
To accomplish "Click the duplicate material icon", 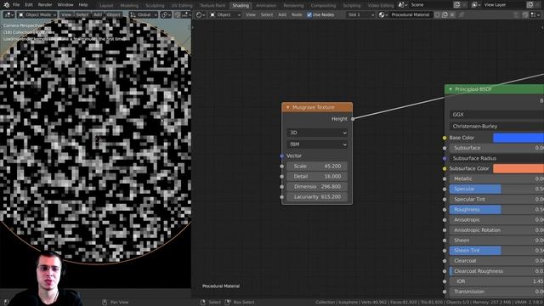I will click(445, 15).
